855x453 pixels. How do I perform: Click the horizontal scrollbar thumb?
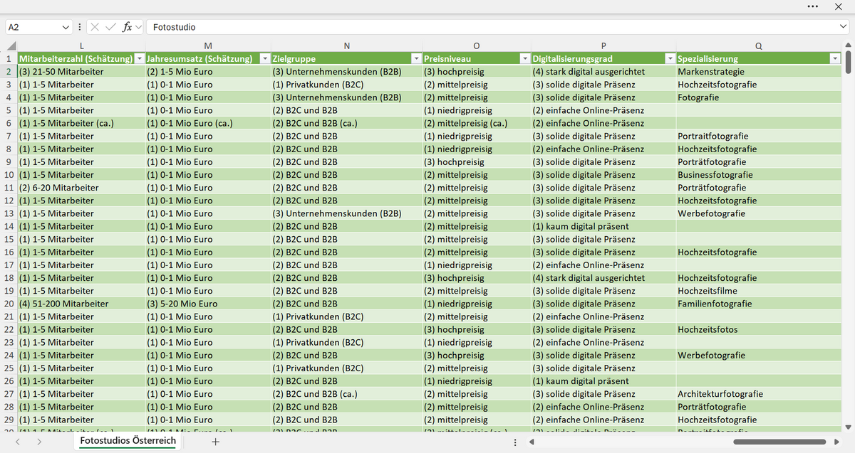click(x=779, y=442)
